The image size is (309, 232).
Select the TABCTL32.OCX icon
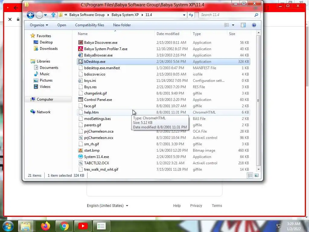coord(80,163)
